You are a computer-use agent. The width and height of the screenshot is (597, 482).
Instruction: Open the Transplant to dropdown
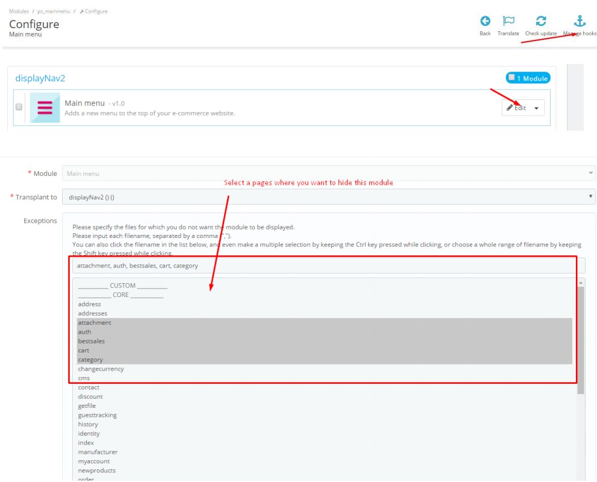(328, 197)
